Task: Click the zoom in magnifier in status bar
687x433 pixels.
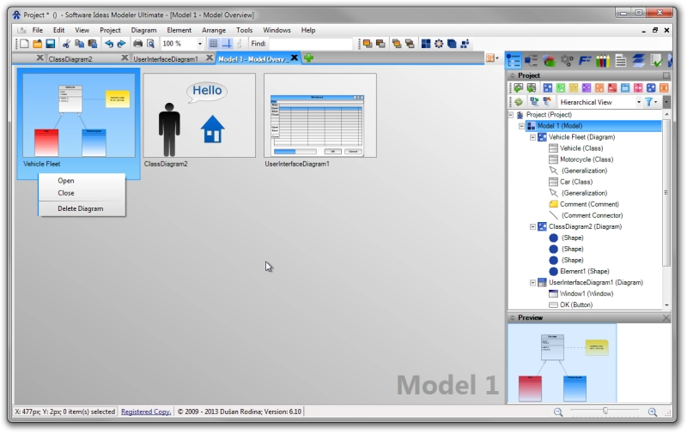Action: [653, 412]
